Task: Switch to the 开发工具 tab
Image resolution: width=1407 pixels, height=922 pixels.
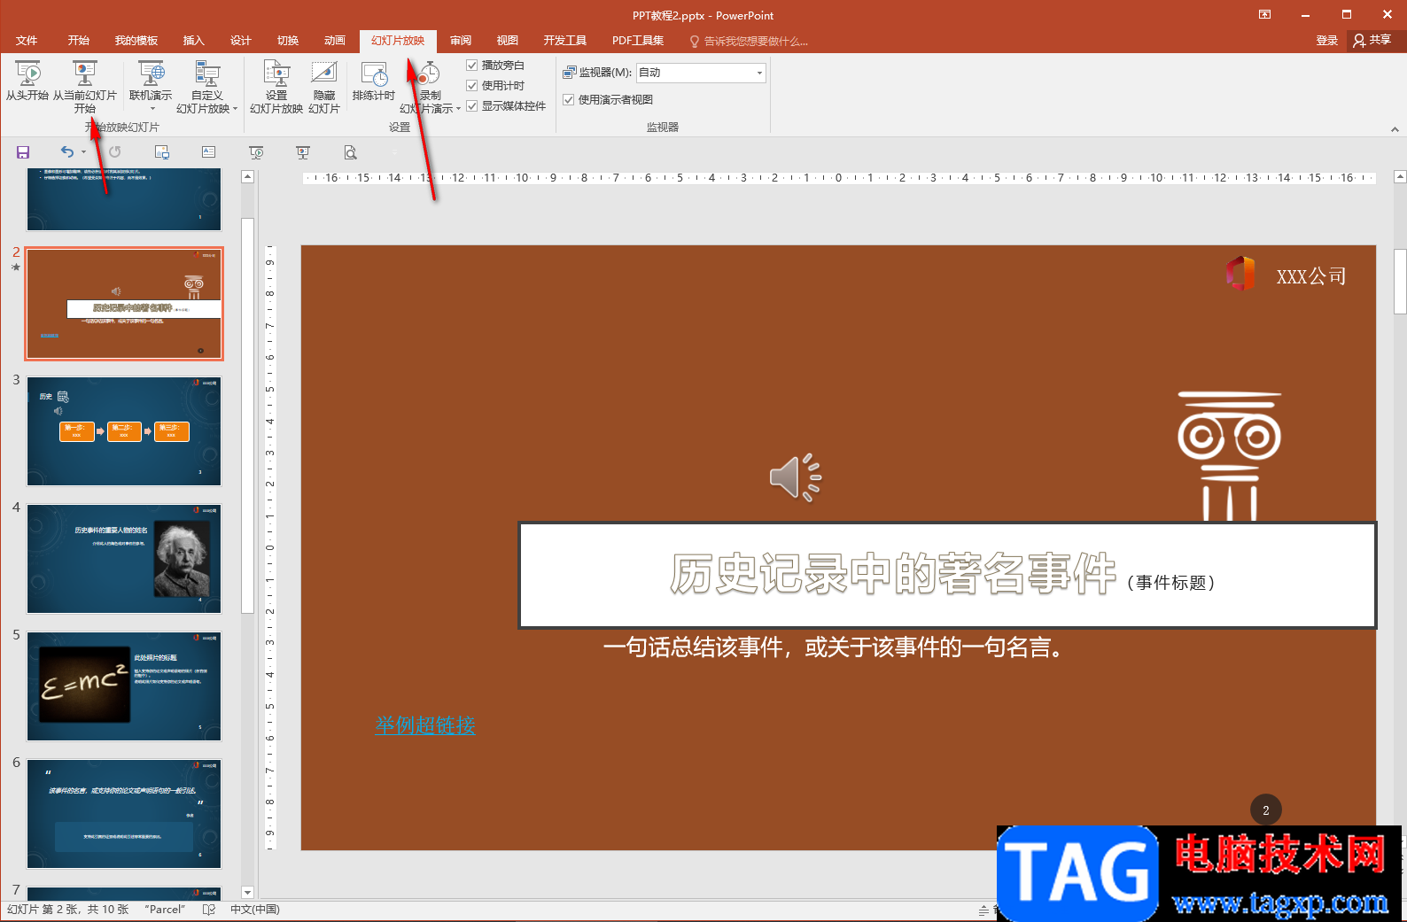Action: (565, 41)
